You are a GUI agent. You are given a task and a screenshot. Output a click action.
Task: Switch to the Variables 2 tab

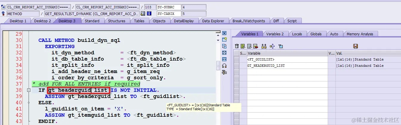[x=275, y=34]
